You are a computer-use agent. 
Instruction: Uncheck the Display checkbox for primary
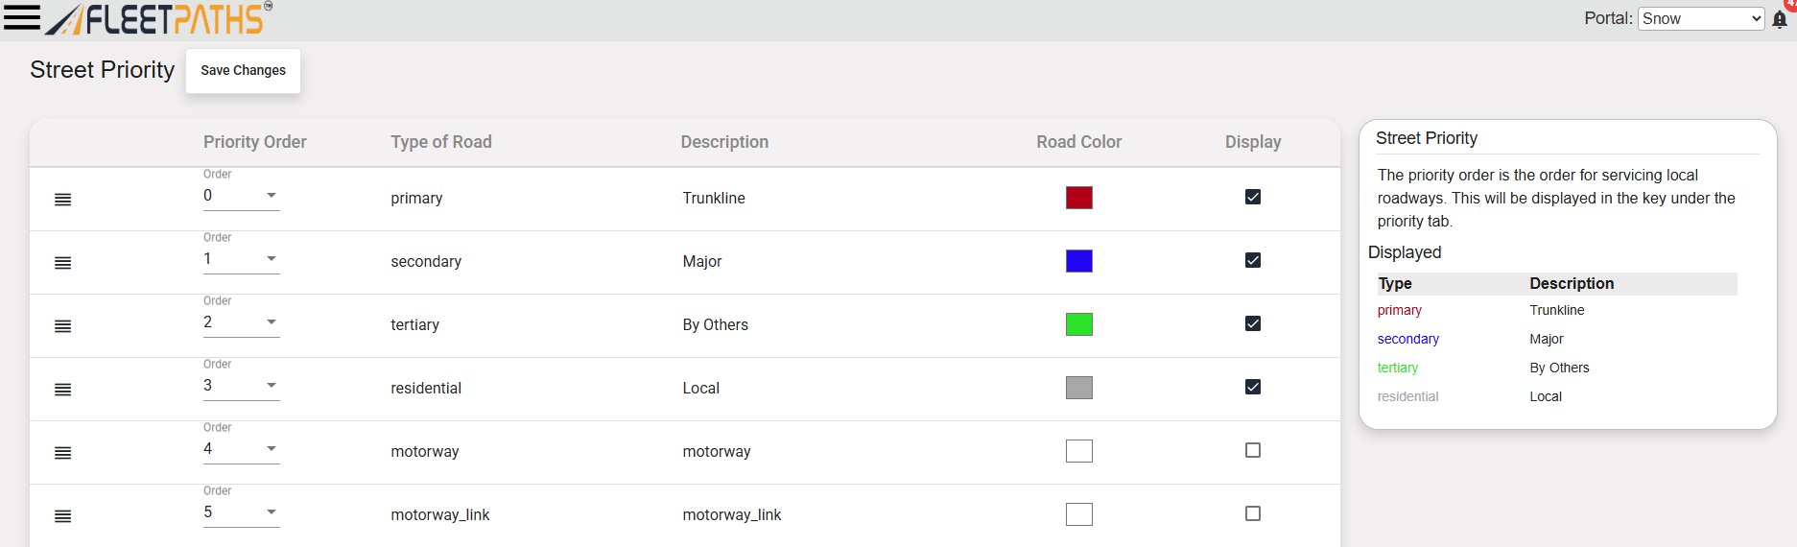[1252, 197]
